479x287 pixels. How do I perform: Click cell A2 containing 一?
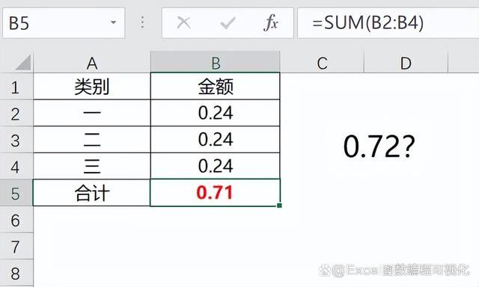pyautogui.click(x=92, y=113)
